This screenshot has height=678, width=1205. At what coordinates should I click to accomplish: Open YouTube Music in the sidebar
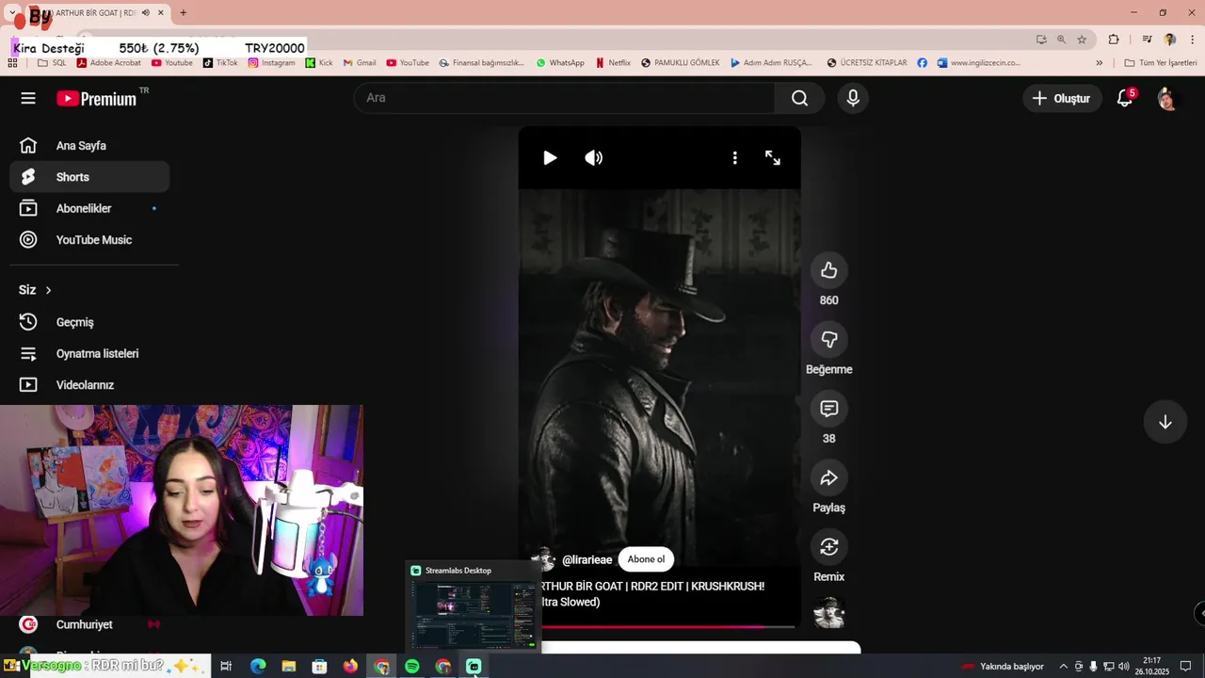(89, 239)
